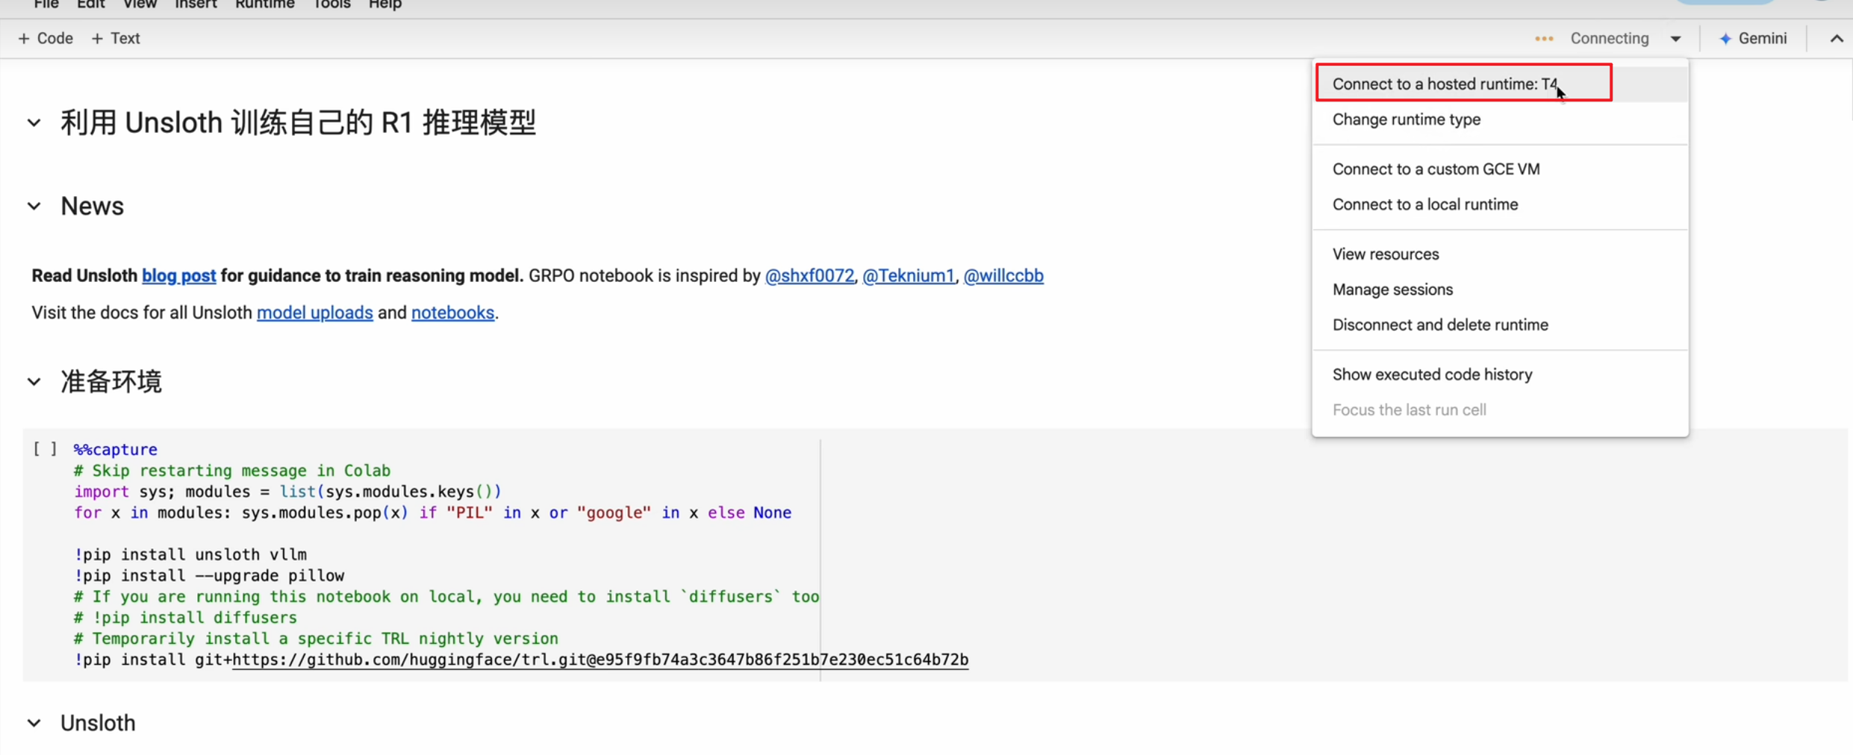The width and height of the screenshot is (1853, 755).
Task: Click the '# Temporarily install a specific TRL' comment
Action: tap(316, 639)
